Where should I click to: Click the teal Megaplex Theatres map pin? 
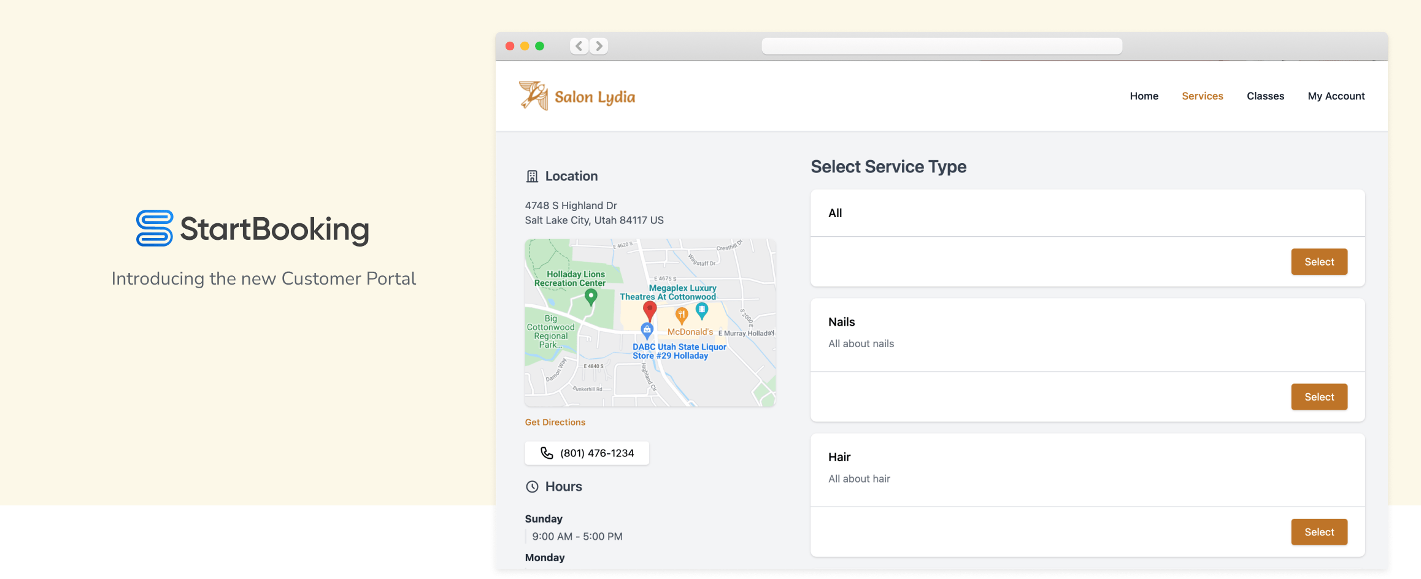coord(701,312)
